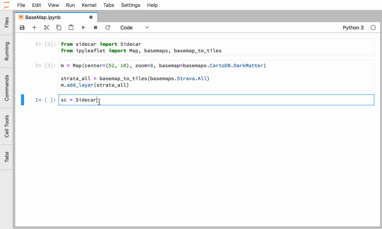Click the cell defining Map with DarkMatter basemap
Image resolution: width=382 pixels, height=229 pixels.
tap(216, 75)
